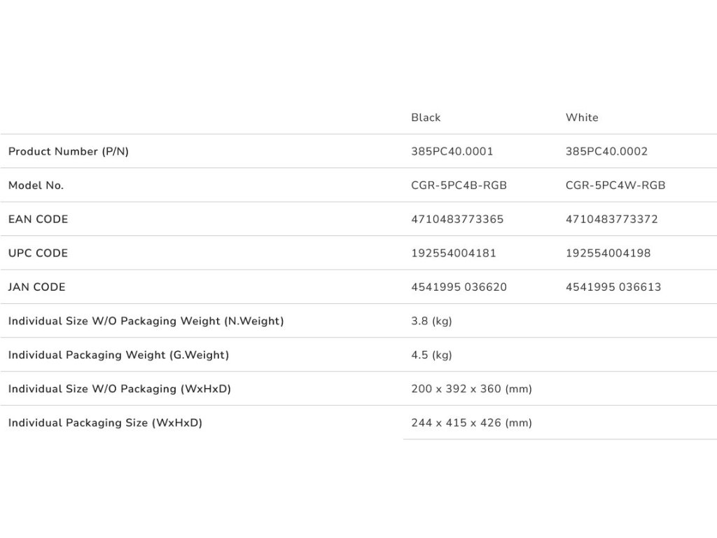Click the packaging size 244 x 415 x 426
Screen dimensions: 717x538
(x=471, y=423)
